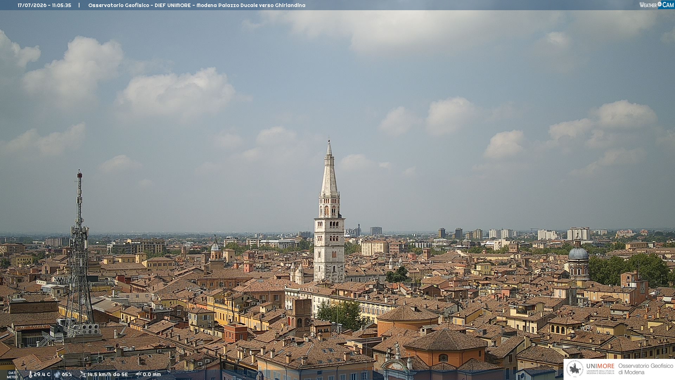Click the DATI METEO label
The height and width of the screenshot is (380, 675).
click(12, 375)
